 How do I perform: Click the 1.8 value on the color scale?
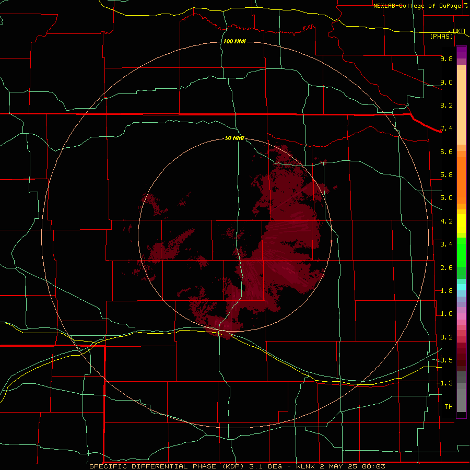[446, 291]
